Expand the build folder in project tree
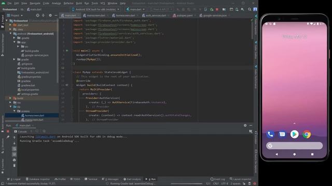 click(x=10, y=98)
